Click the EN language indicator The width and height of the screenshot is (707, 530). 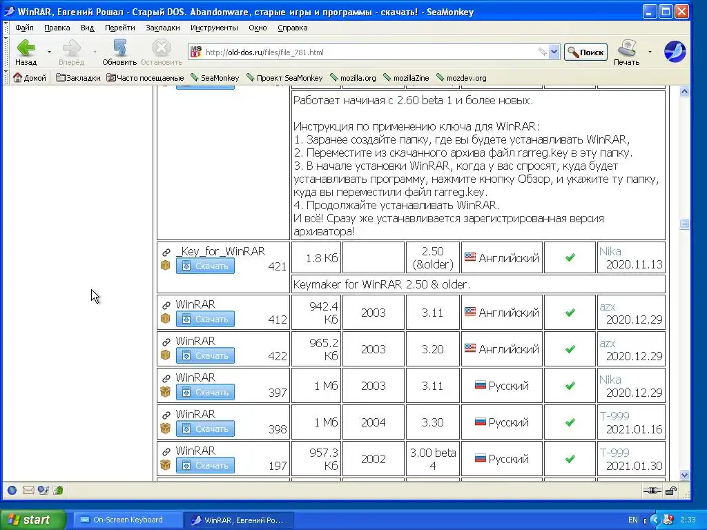(633, 520)
